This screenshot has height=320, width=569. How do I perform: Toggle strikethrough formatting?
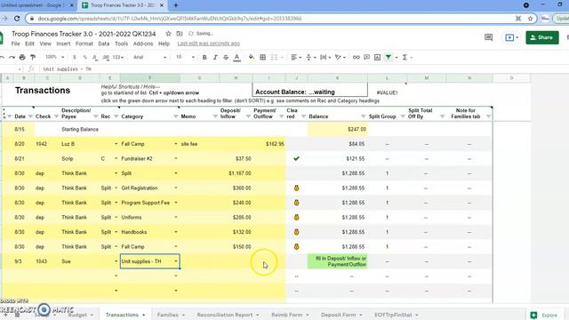pos(226,57)
